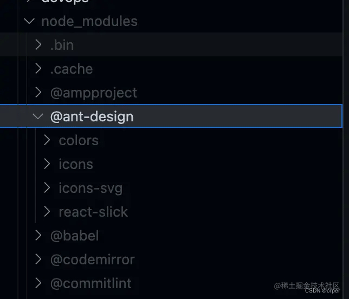
Task: Expand the colors subfolder chevron
Action: tap(47, 140)
